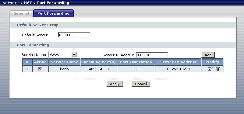Click the 0- 0 port translation cell
The image size is (244, 114).
pyautogui.click(x=136, y=69)
